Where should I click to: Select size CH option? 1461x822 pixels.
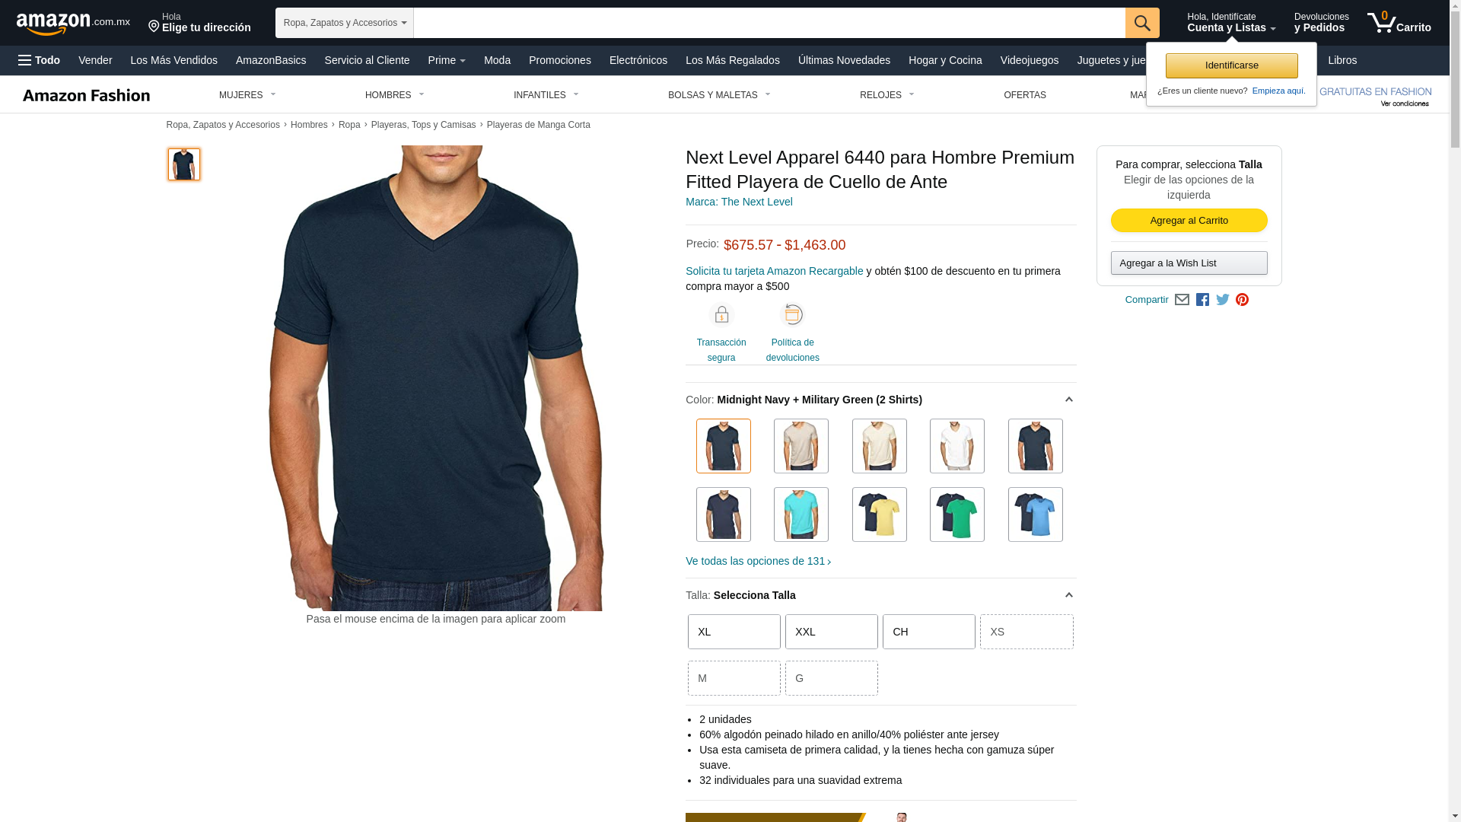click(929, 632)
